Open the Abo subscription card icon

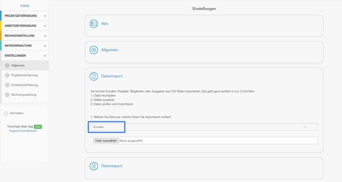[94, 23]
